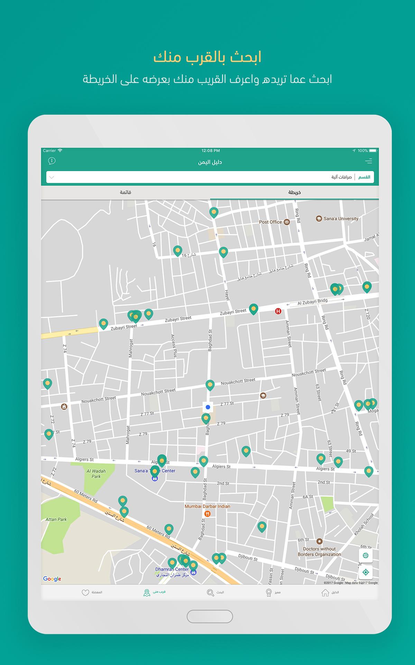Open the المفضلة favorites tab
This screenshot has height=665, width=415.
92,592
